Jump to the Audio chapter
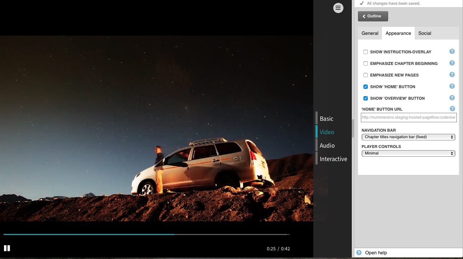 pyautogui.click(x=327, y=145)
